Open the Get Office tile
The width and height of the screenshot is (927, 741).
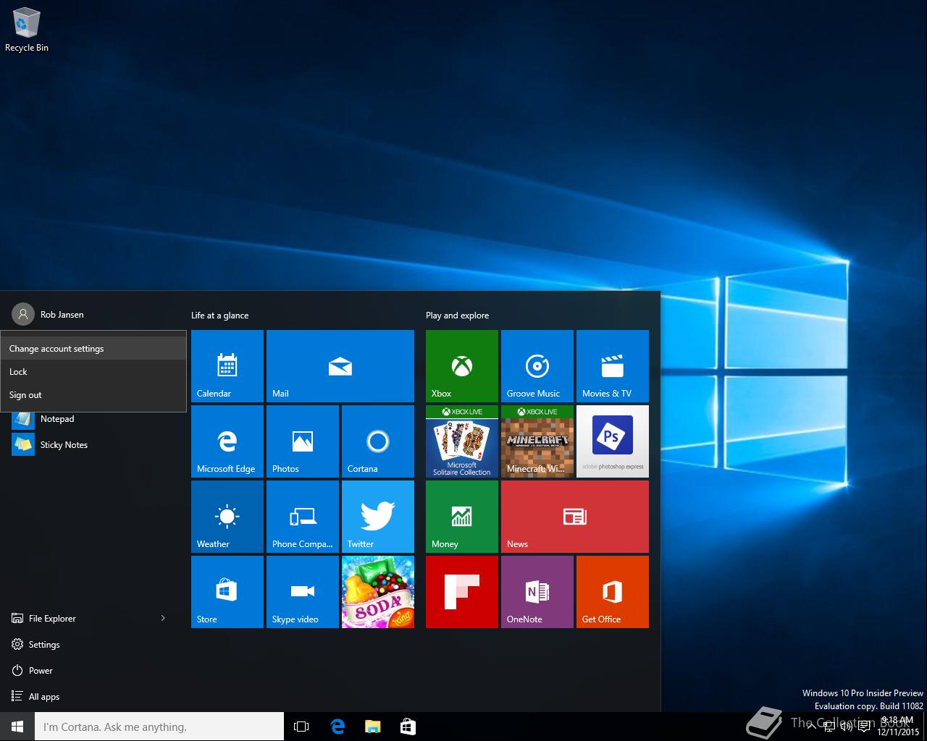click(x=613, y=592)
